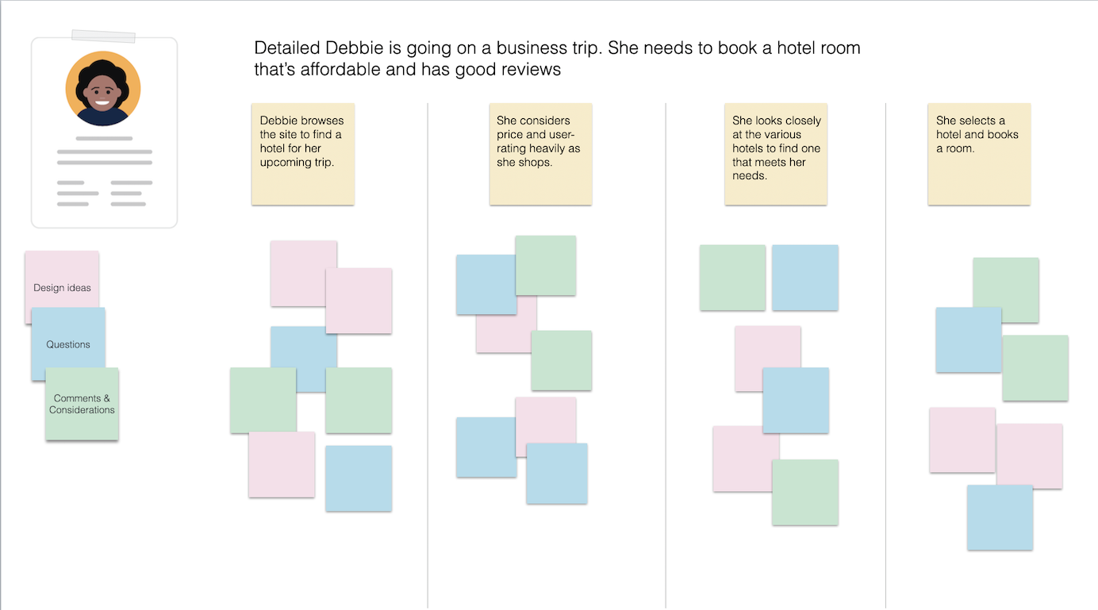Click the 'She considers price and user-rating' note
This screenshot has width=1098, height=610.
point(540,153)
